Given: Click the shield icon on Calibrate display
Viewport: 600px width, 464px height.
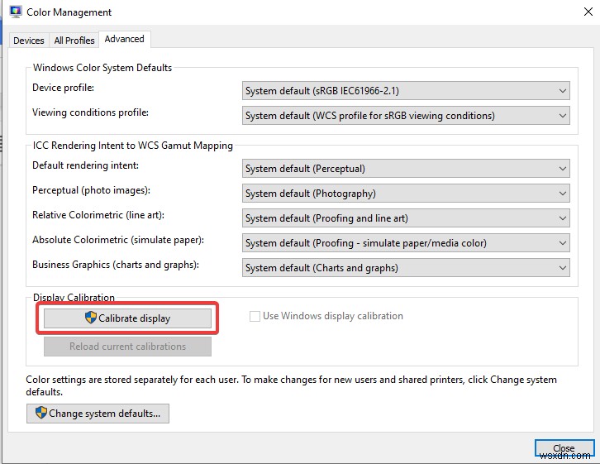Looking at the screenshot, I should pyautogui.click(x=91, y=318).
